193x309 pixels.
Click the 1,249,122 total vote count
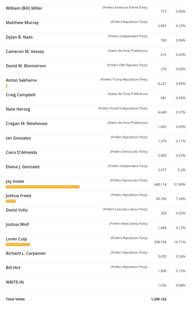tap(159, 299)
